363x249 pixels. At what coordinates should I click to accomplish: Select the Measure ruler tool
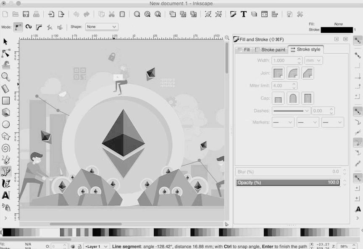(5, 89)
